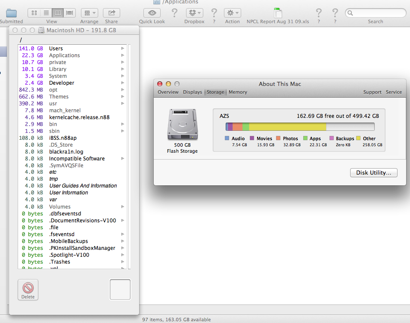Open the Arrange dropdown in toolbar
The image size is (410, 323).
(x=90, y=13)
